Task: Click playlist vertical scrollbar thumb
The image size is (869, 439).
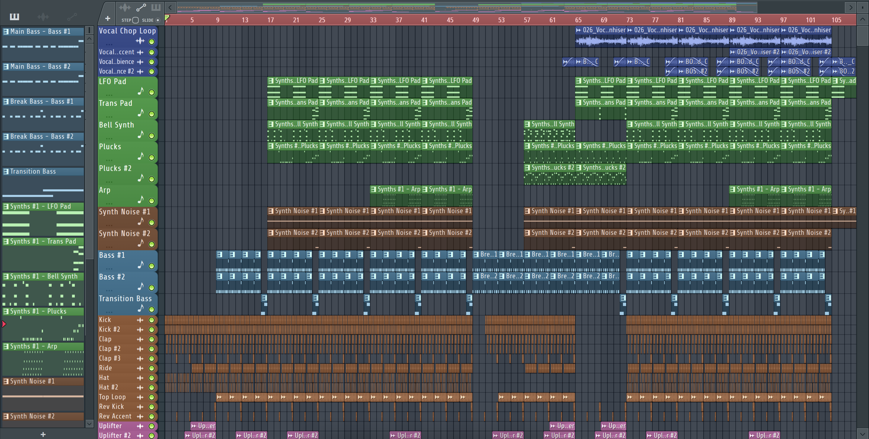Action: coord(862,36)
